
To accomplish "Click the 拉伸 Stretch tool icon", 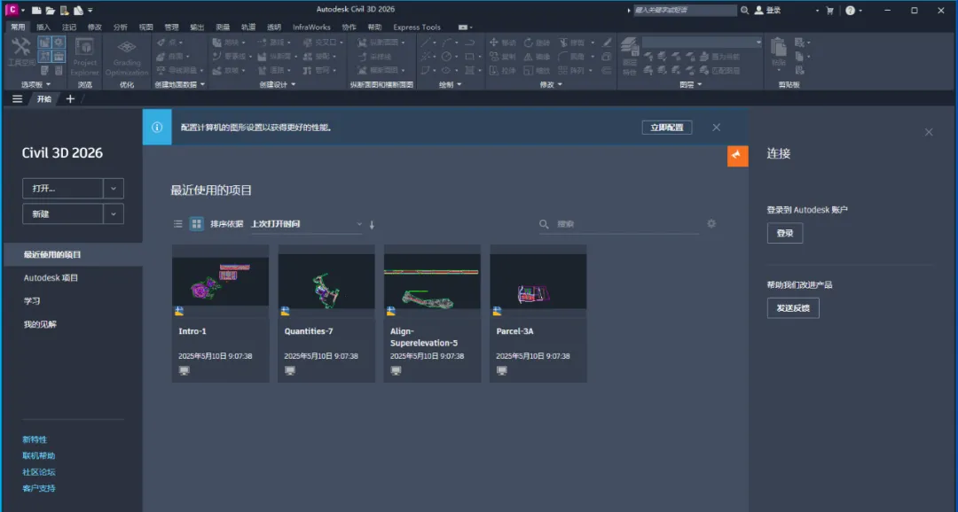I will (x=494, y=71).
